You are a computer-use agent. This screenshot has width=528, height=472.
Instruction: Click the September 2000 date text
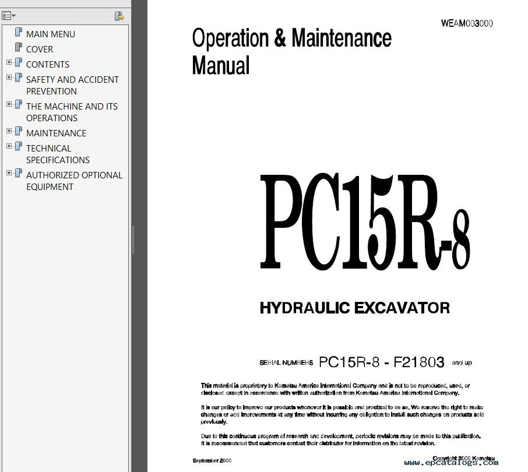[x=212, y=460]
